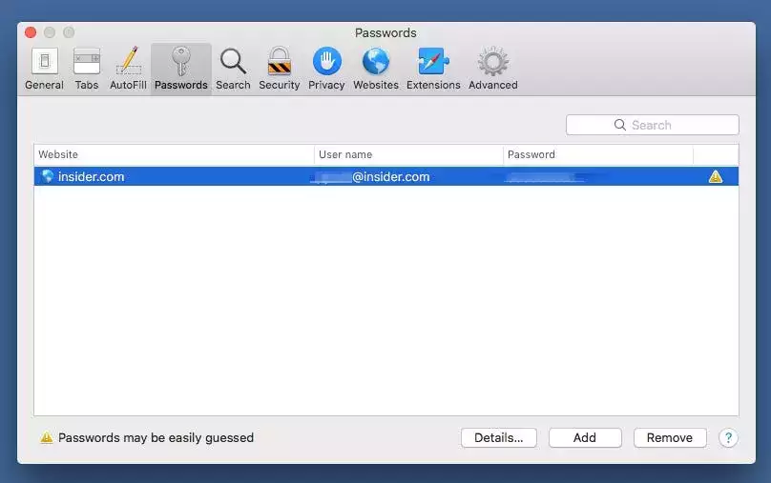Open the Websites globe pane

coord(376,69)
